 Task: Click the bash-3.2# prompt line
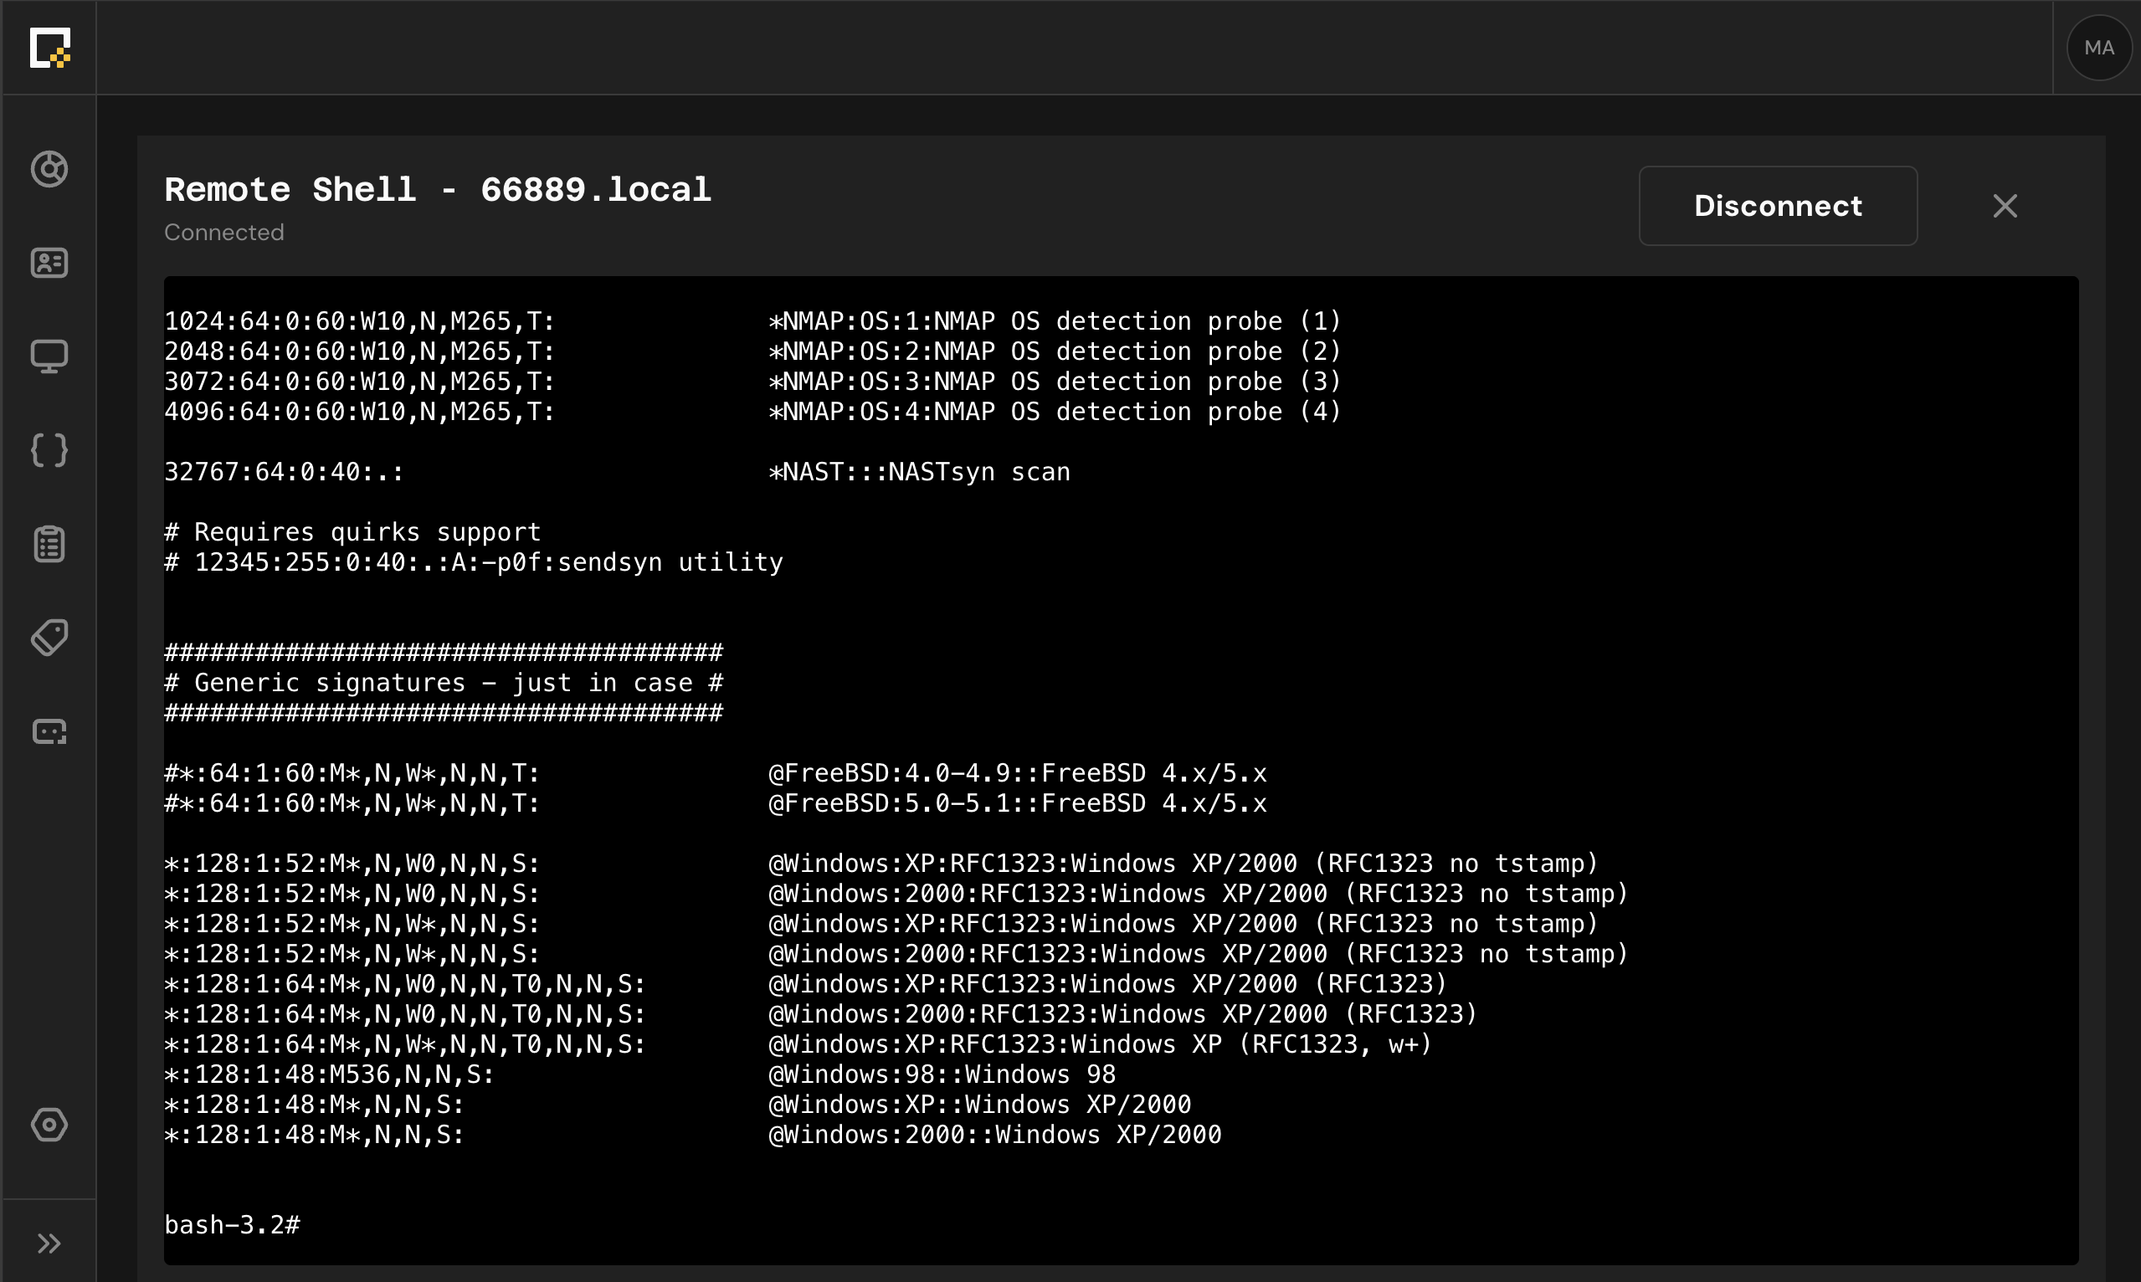[x=233, y=1225]
